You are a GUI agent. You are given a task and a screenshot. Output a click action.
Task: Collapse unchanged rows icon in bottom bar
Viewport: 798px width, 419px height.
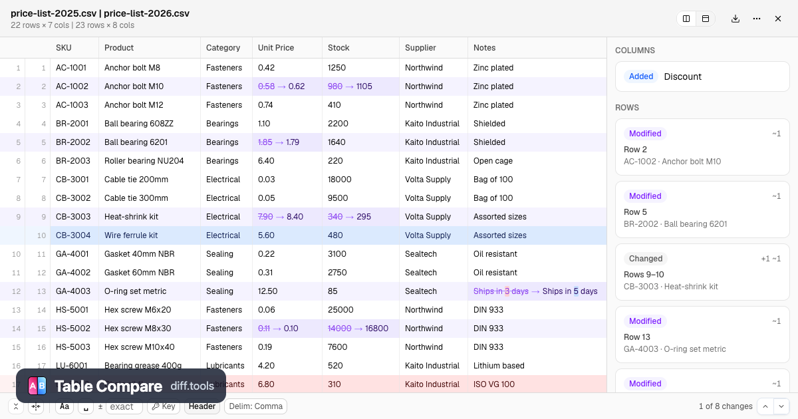(16, 406)
